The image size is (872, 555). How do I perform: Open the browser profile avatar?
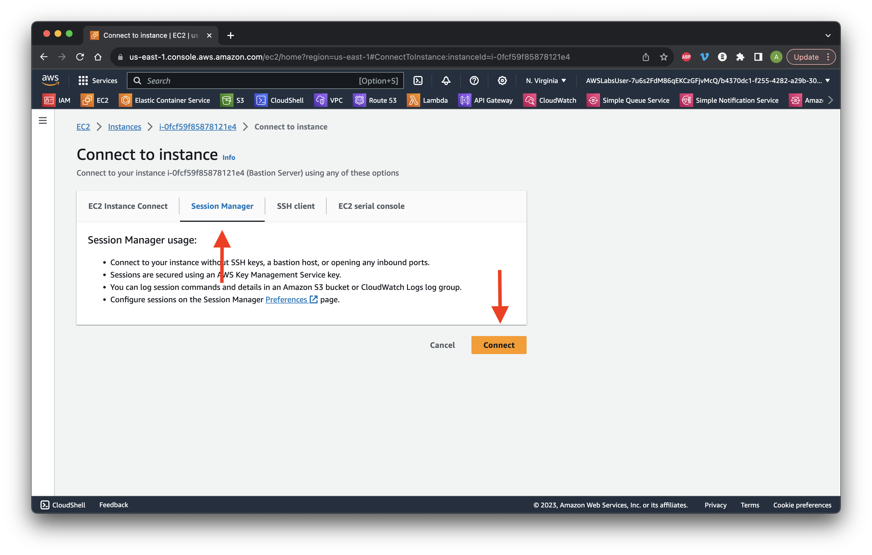coord(776,57)
